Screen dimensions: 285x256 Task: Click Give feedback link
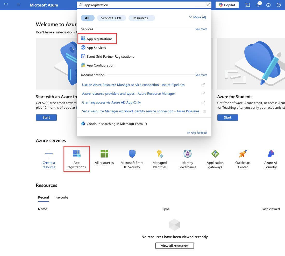click(x=197, y=133)
